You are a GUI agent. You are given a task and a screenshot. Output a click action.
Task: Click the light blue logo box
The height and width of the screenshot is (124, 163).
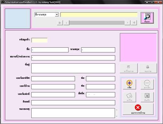[x=18, y=19]
